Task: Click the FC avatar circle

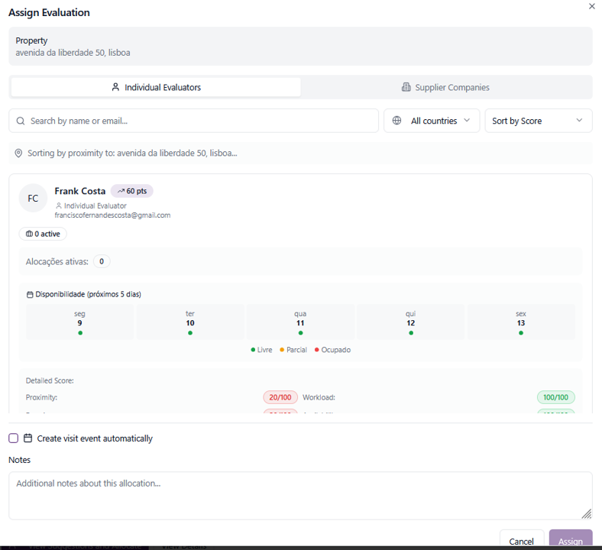Action: point(33,199)
